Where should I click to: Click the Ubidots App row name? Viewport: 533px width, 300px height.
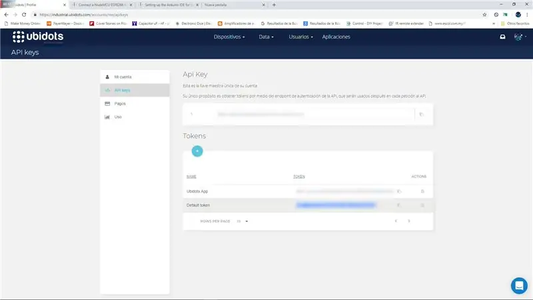tap(197, 191)
